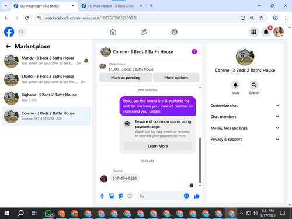The width and height of the screenshot is (292, 219).
Task: Click the Chrome address bar URL
Action: (91, 18)
